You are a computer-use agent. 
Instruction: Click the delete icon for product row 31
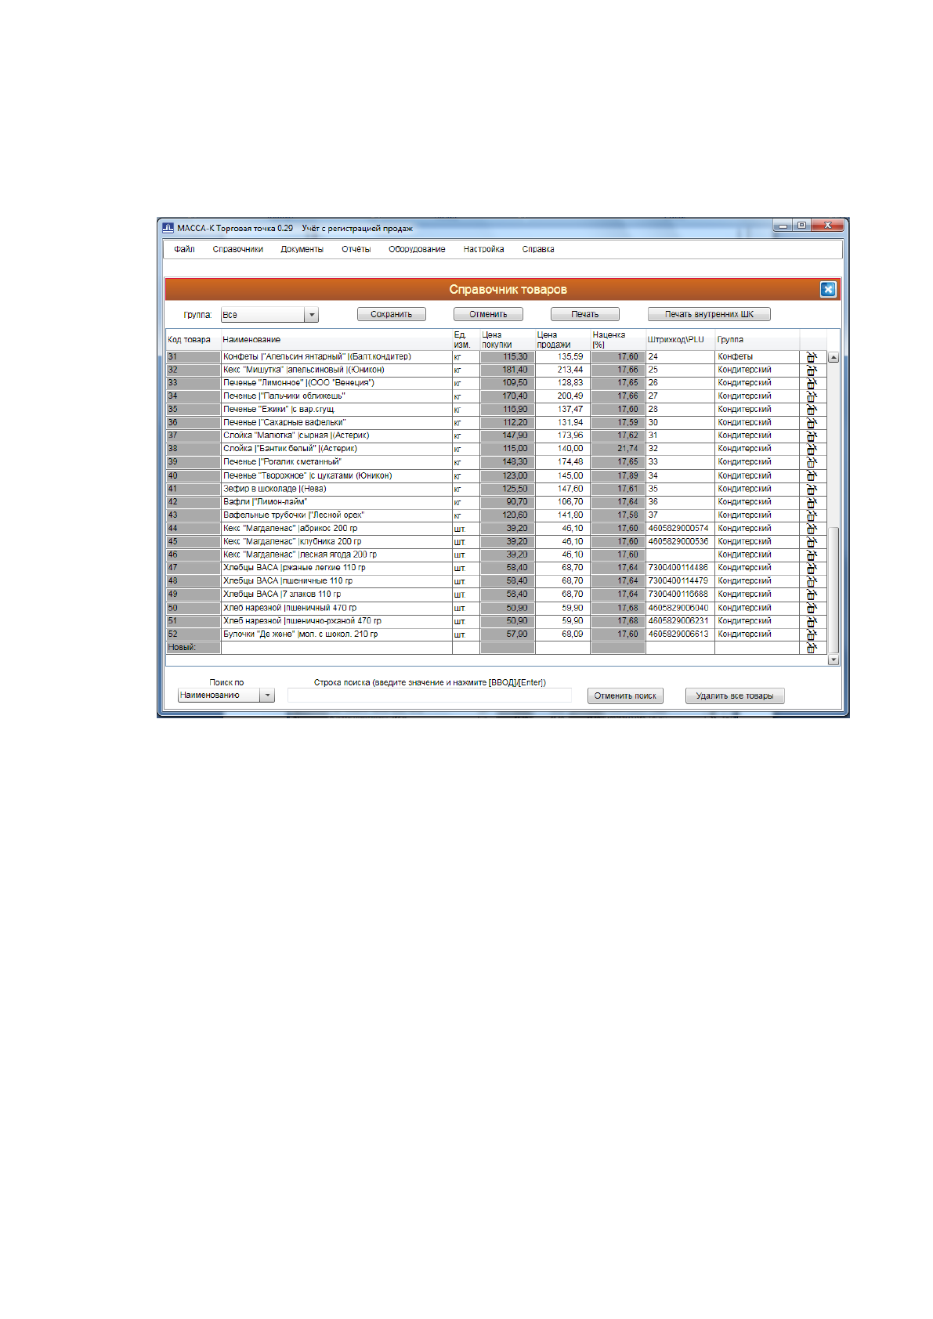pos(812,357)
